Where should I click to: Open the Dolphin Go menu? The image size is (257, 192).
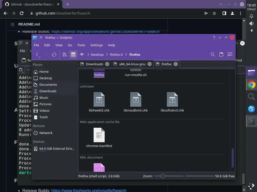[70, 45]
